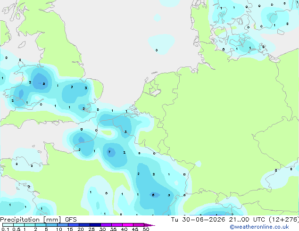This screenshot has height=231, width=299.
Task: Click the over-50 arrow tip of legend
Action: point(149,225)
